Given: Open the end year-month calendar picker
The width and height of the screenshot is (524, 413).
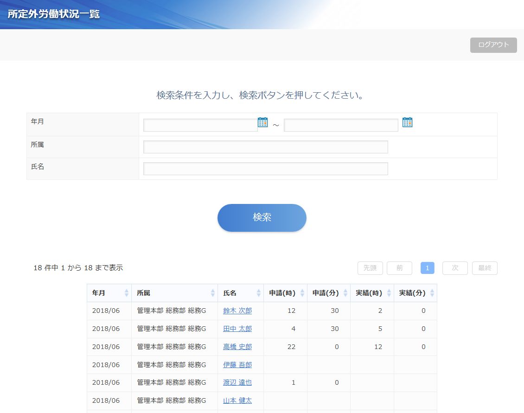Looking at the screenshot, I should tap(407, 122).
